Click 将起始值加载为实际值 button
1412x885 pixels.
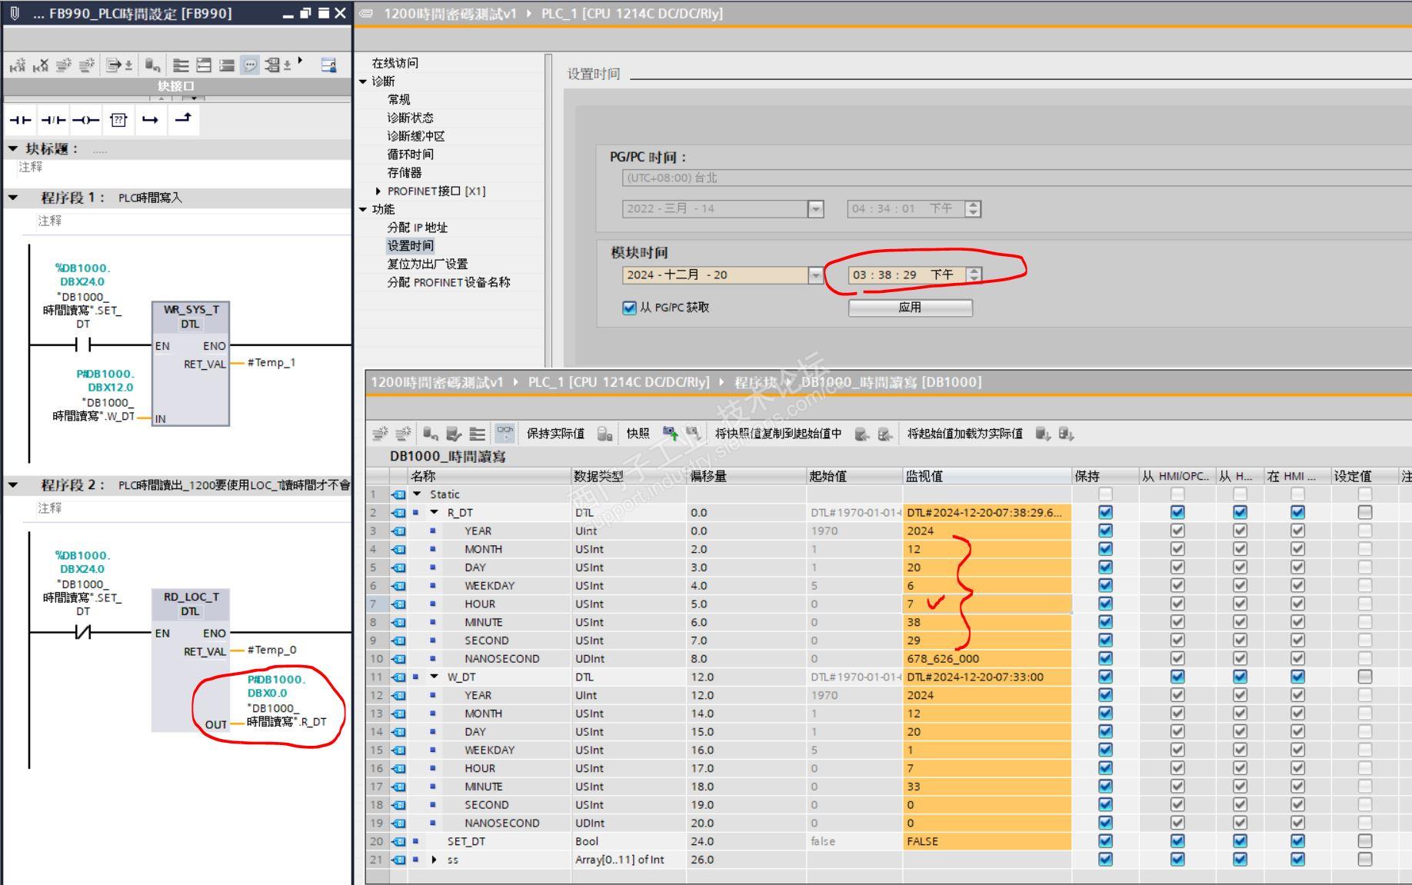[x=965, y=434]
